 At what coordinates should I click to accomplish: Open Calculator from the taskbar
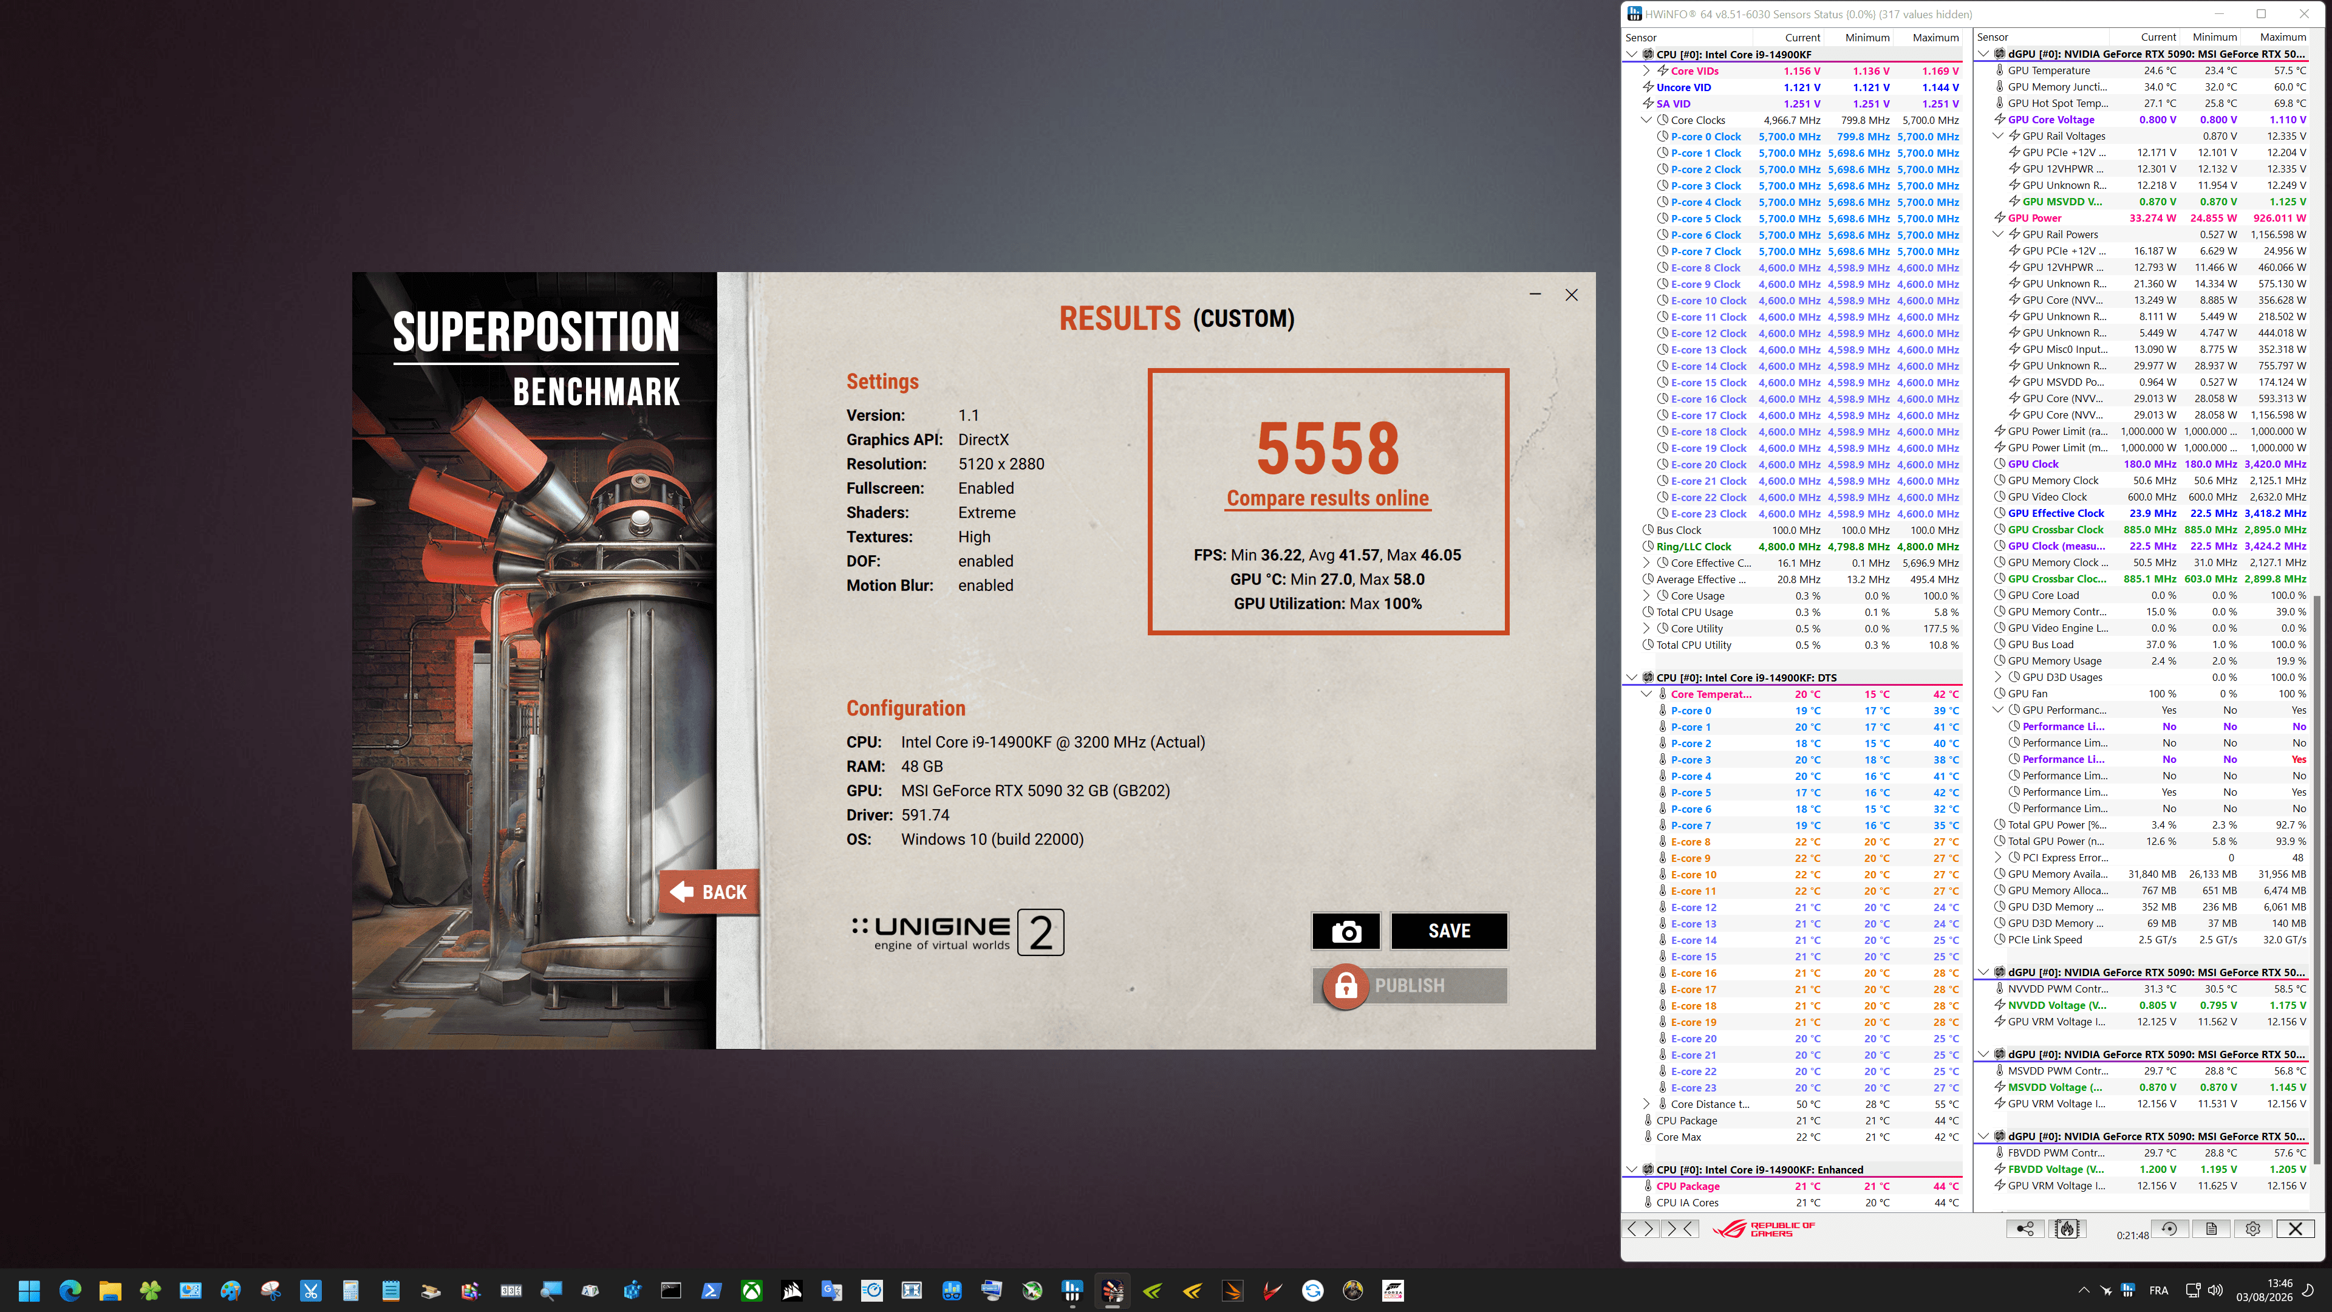(x=350, y=1290)
